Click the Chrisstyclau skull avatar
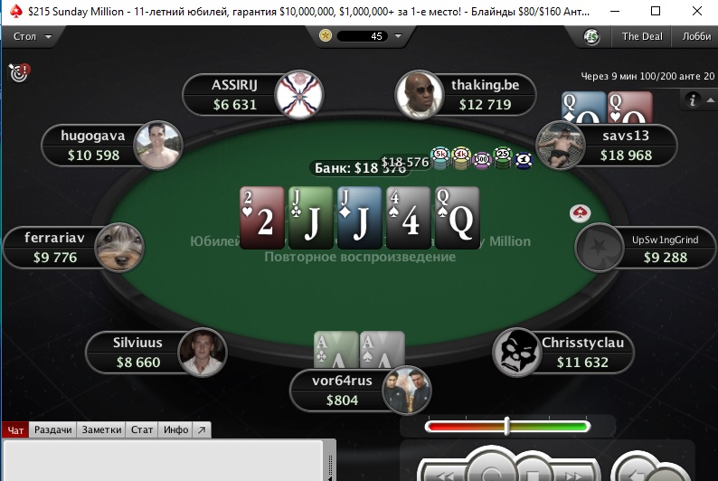The height and width of the screenshot is (481, 718). tap(516, 353)
